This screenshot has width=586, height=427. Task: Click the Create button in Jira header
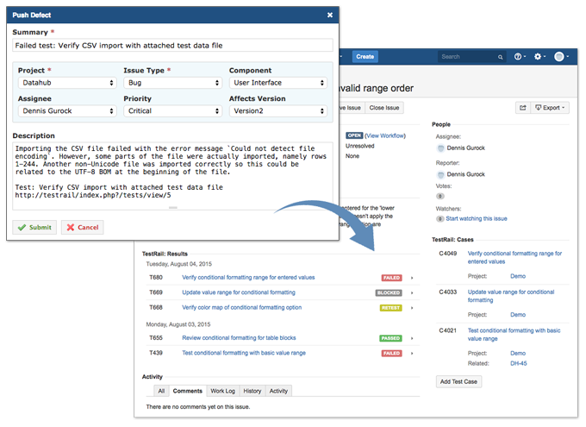[x=365, y=57]
